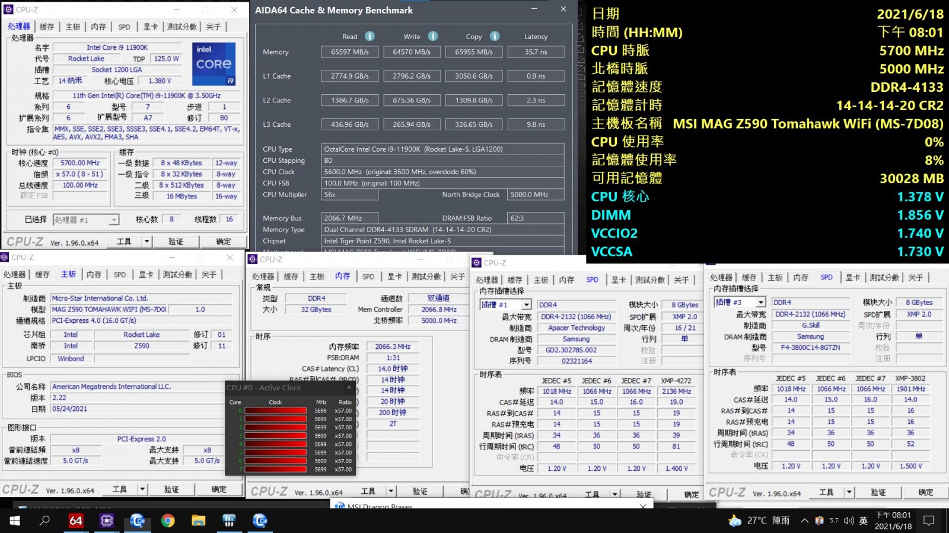
Task: Launch Google Chrome from the taskbar
Action: 168,521
